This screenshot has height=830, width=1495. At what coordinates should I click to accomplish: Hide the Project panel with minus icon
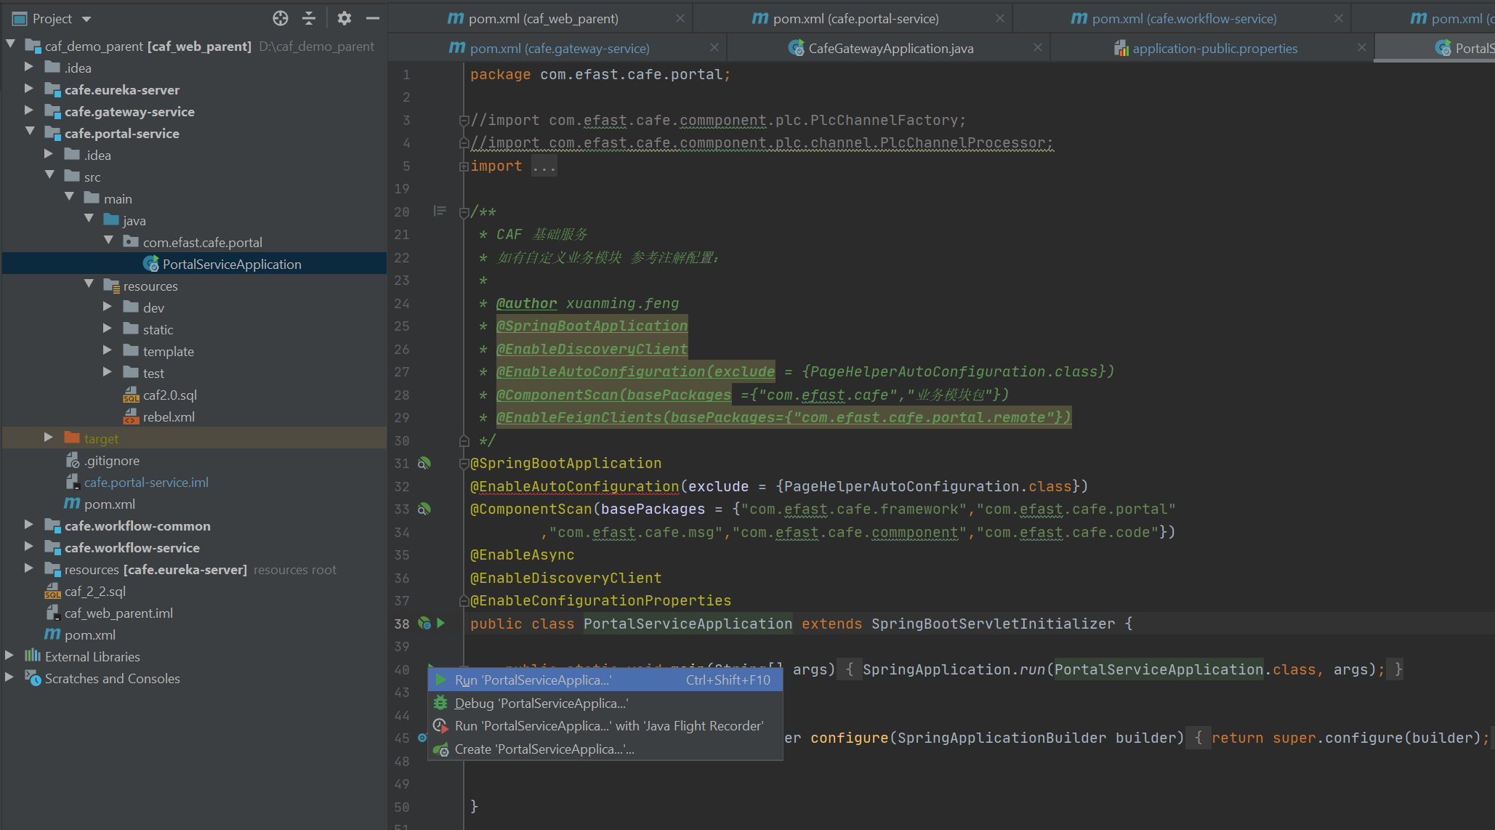pos(373,18)
